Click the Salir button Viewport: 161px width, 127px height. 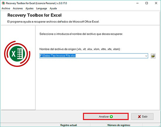pos(142,116)
